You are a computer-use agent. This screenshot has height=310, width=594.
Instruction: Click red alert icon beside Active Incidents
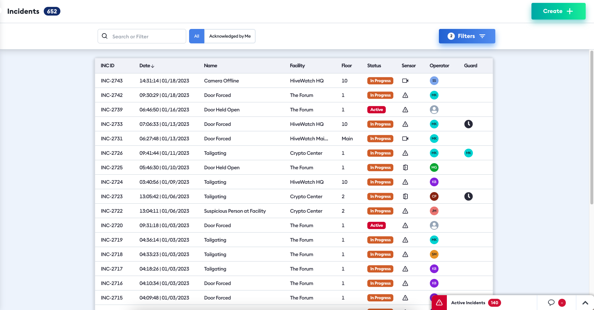[439, 303]
